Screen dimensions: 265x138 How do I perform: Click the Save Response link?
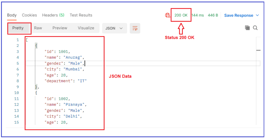[239, 15]
